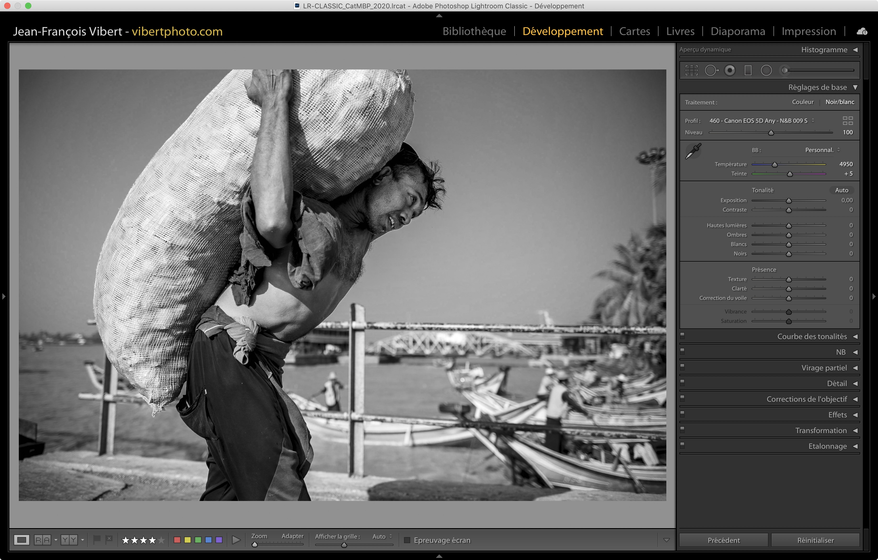Select the radial filter tool
Image resolution: width=878 pixels, height=560 pixels.
(x=766, y=70)
